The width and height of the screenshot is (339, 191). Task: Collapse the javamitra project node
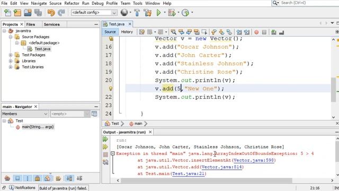(x=4, y=31)
